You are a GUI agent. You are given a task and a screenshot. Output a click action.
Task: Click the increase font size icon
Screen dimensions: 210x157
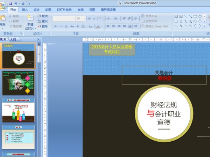[x=89, y=18]
